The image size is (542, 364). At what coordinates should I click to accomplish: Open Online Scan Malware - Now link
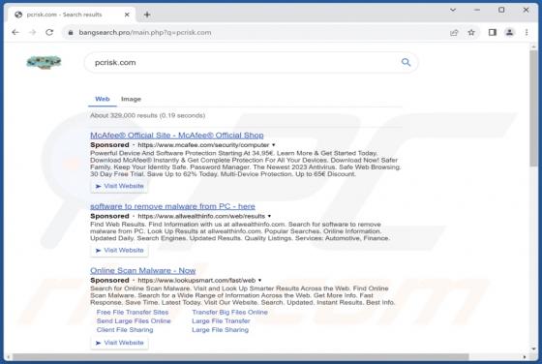tap(143, 271)
